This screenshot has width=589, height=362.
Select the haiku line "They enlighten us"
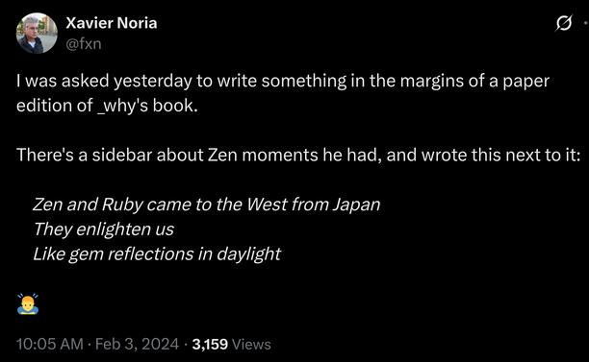[x=104, y=229]
